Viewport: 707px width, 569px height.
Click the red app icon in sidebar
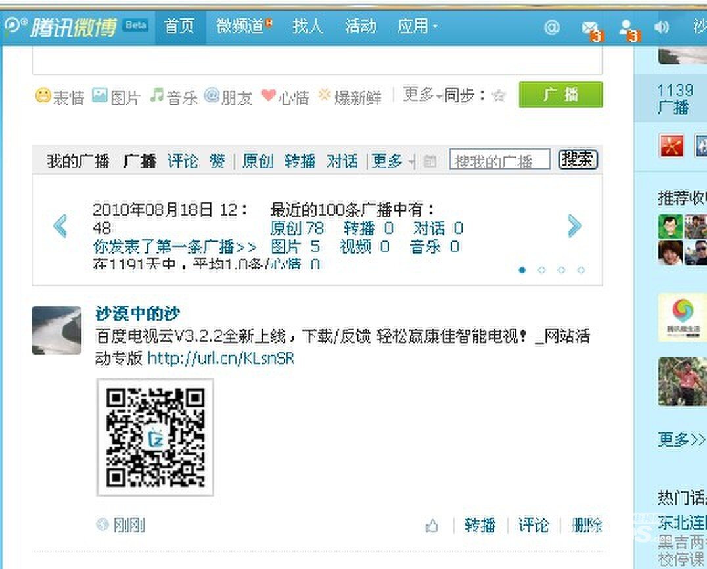[x=672, y=146]
